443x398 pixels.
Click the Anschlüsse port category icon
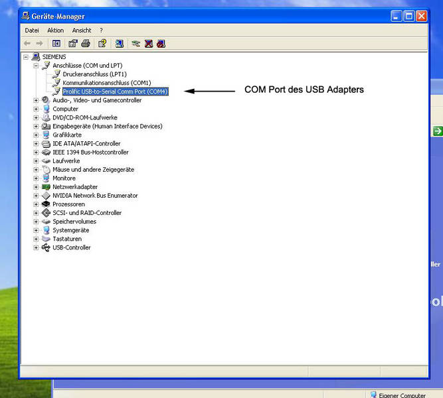(46, 66)
